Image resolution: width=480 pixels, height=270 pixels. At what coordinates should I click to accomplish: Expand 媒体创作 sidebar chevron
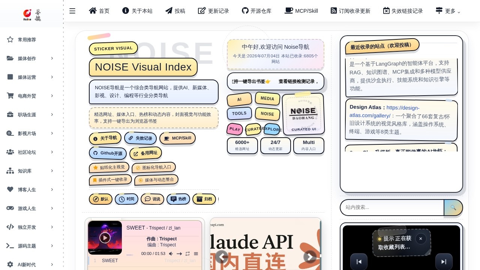pyautogui.click(x=52, y=58)
